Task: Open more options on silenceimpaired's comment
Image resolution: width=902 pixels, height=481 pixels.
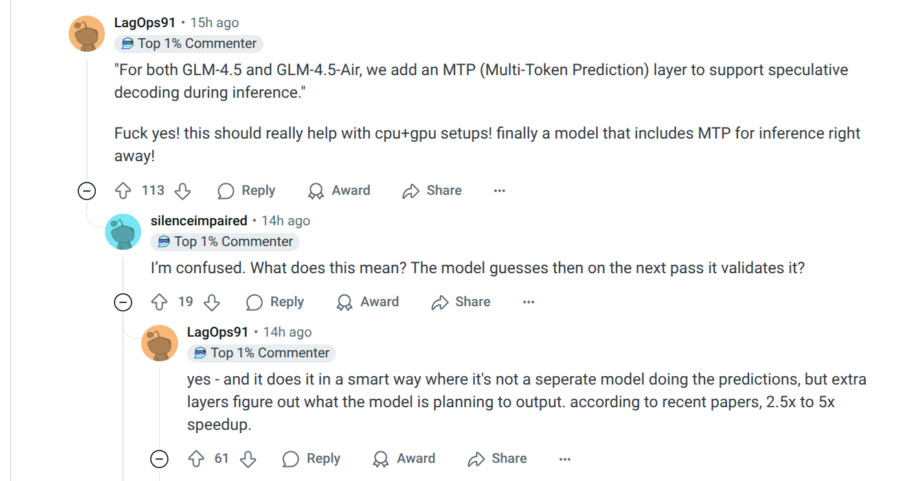Action: [x=528, y=302]
